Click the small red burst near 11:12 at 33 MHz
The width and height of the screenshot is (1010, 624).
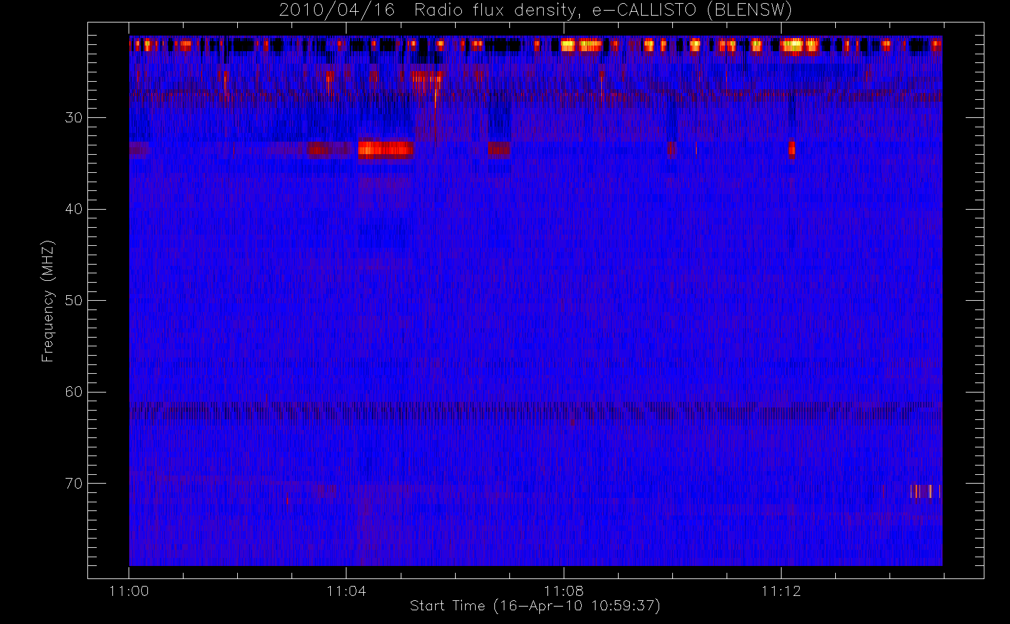[792, 149]
